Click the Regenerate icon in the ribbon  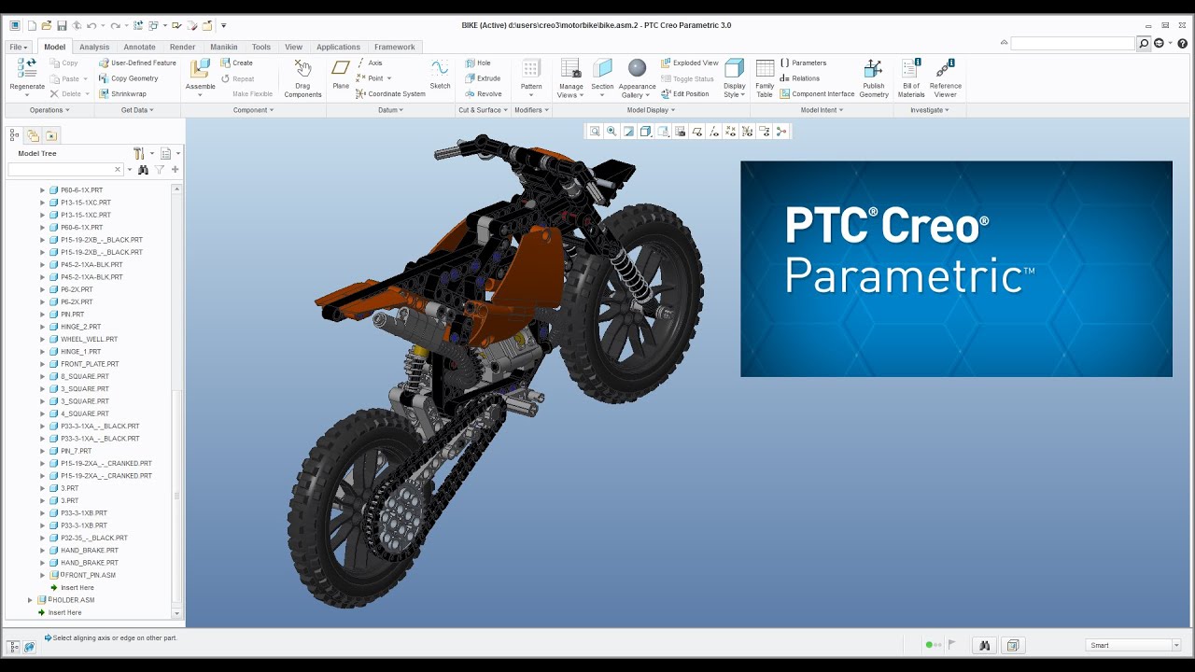[27, 68]
